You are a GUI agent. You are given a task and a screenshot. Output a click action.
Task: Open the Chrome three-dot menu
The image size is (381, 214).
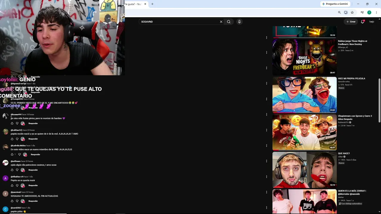tap(376, 12)
